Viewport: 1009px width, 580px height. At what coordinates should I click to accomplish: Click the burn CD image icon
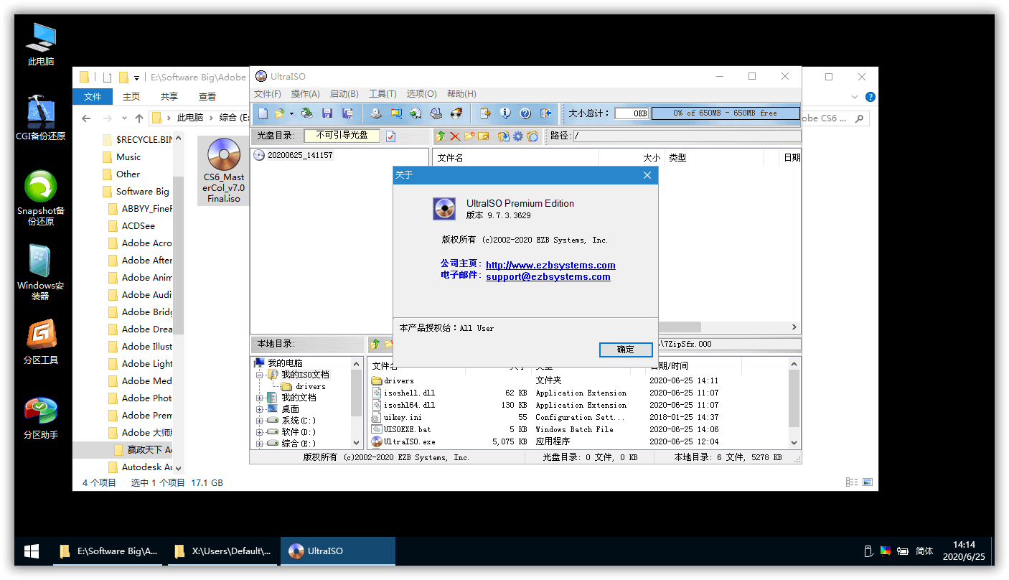[x=456, y=113]
